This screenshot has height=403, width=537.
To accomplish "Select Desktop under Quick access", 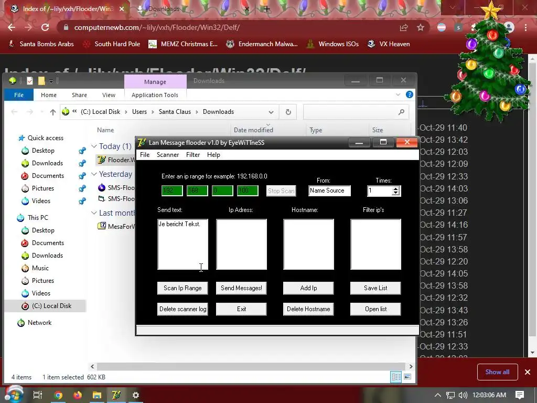I will (43, 151).
